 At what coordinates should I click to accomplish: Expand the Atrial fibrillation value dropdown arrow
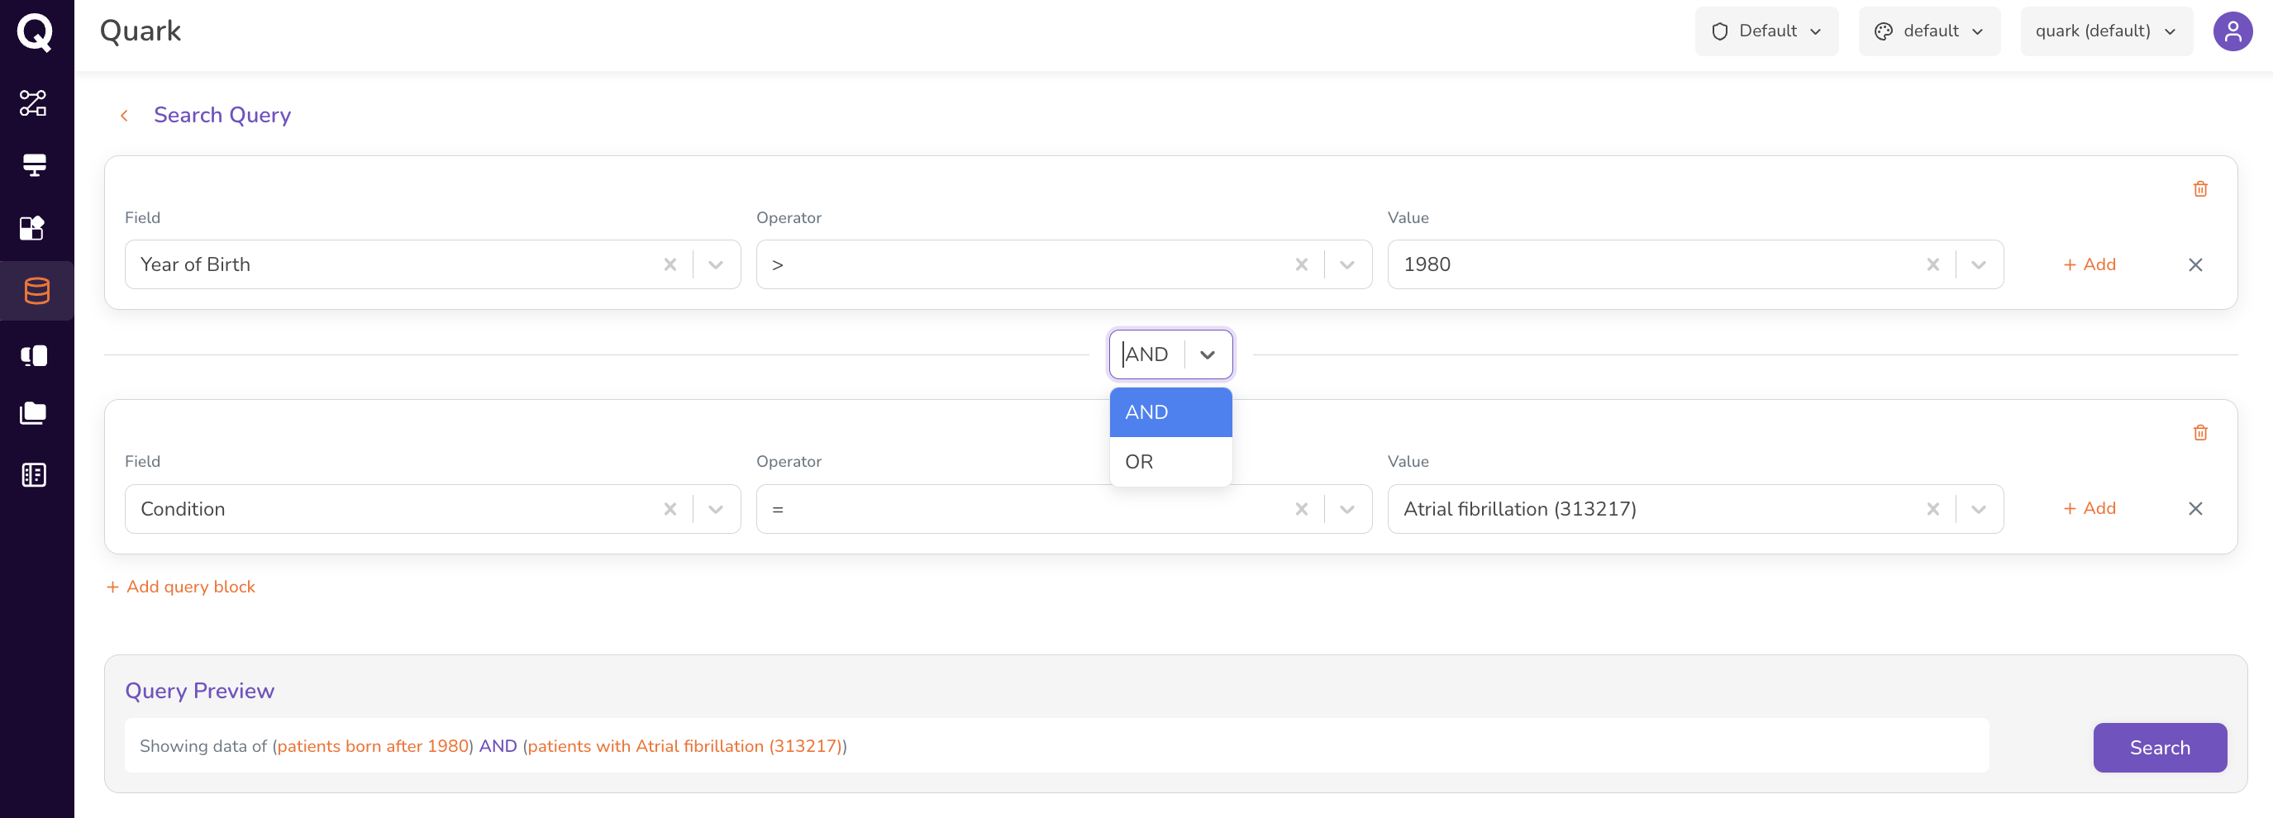(x=1978, y=509)
